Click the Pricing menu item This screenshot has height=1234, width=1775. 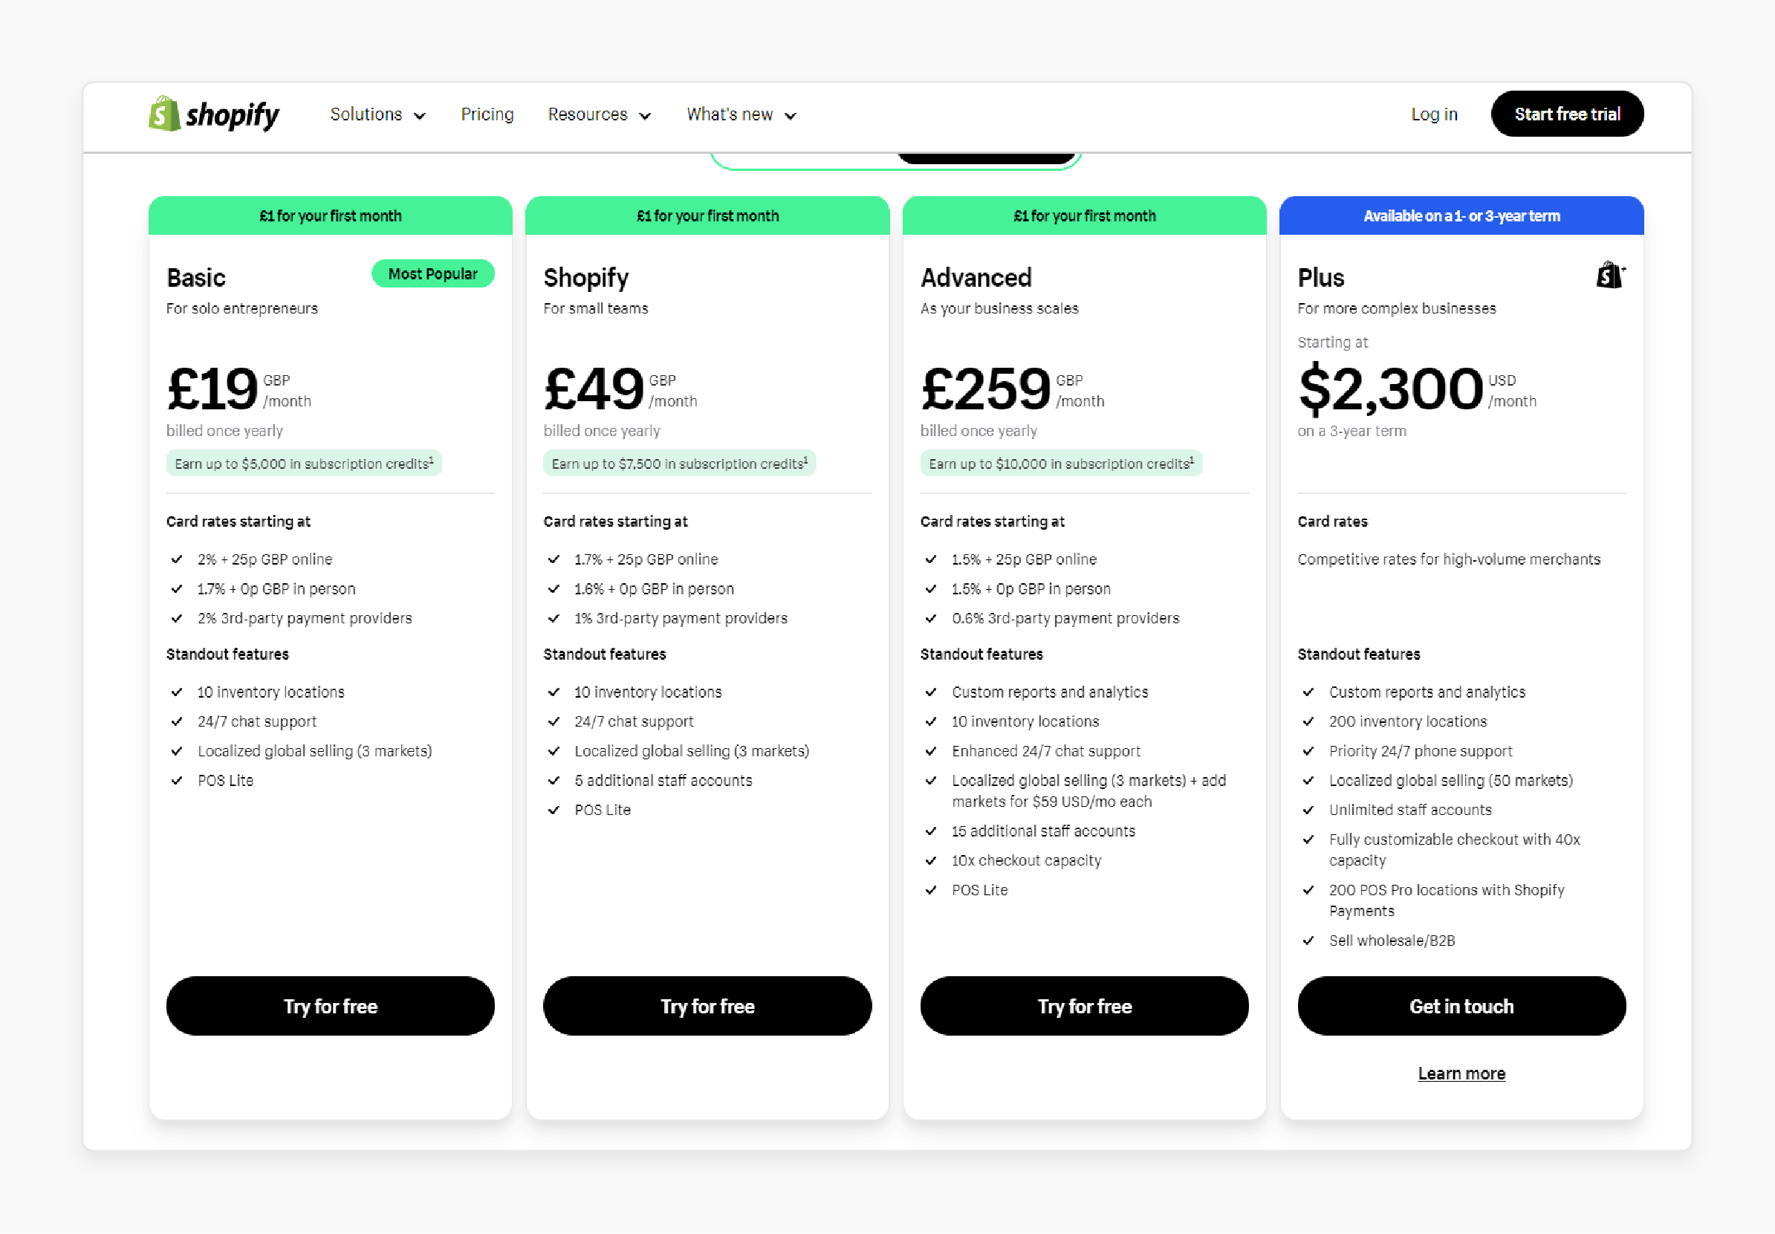pos(488,114)
